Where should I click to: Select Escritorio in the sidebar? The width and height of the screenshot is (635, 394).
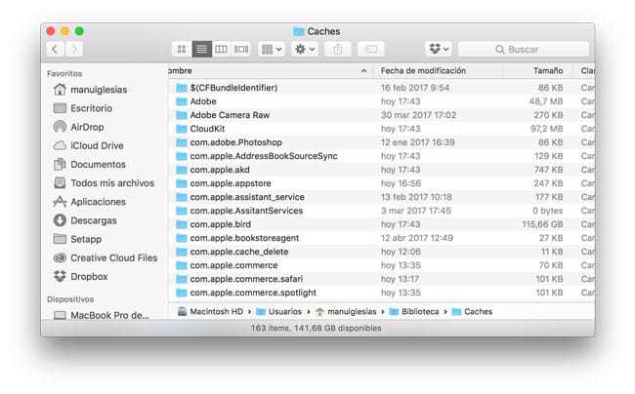(x=91, y=108)
